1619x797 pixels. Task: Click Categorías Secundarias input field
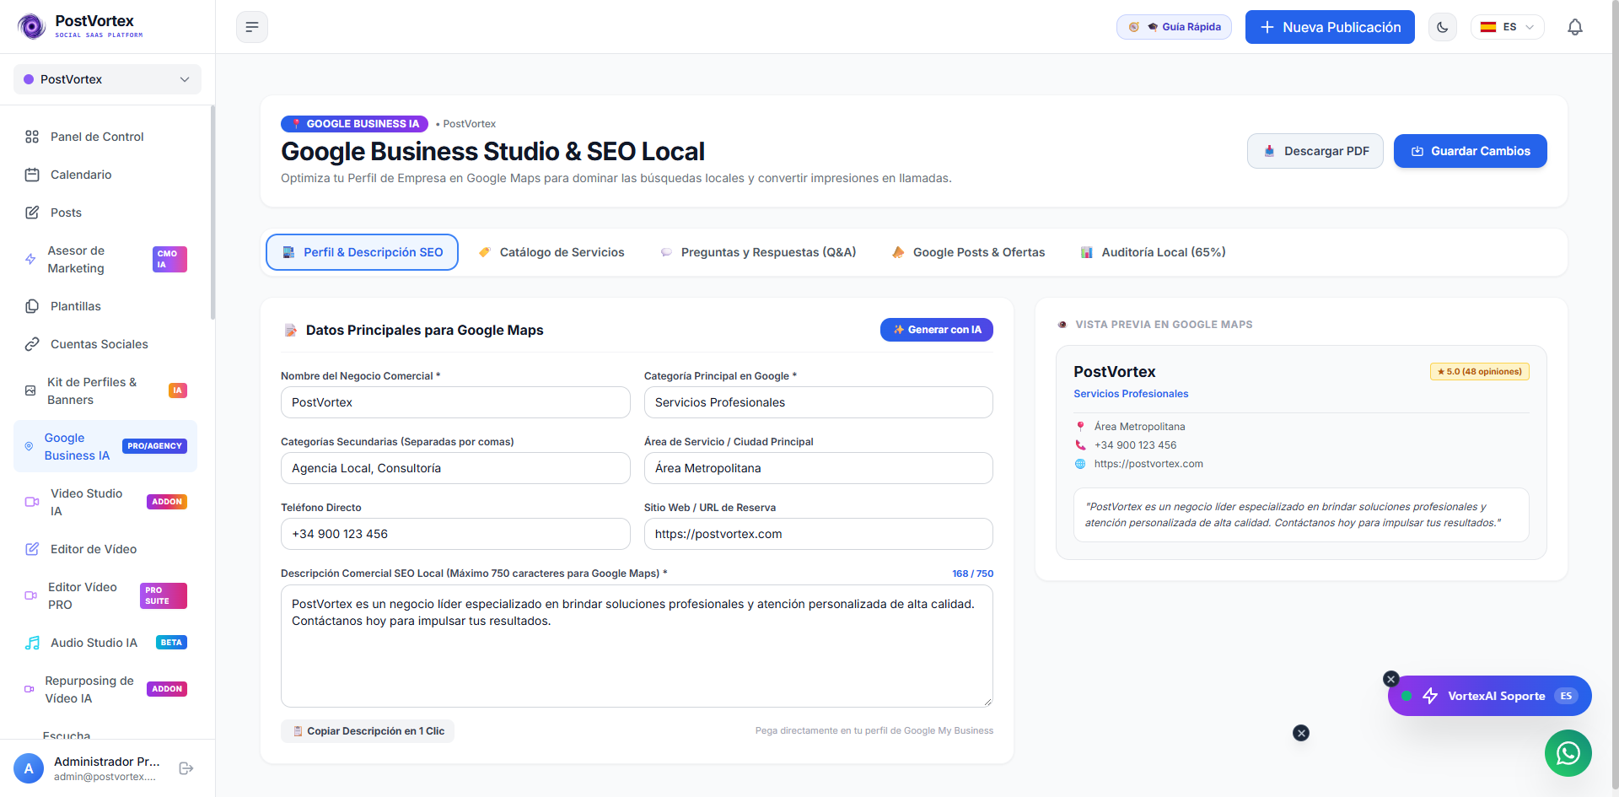[455, 468]
